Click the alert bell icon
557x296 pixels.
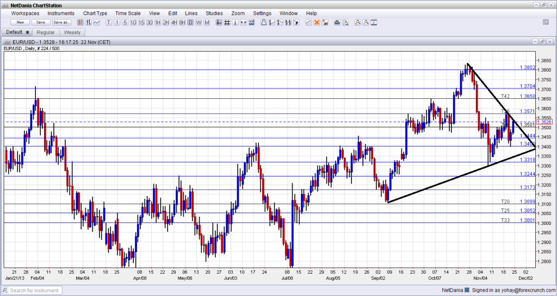click(264, 22)
